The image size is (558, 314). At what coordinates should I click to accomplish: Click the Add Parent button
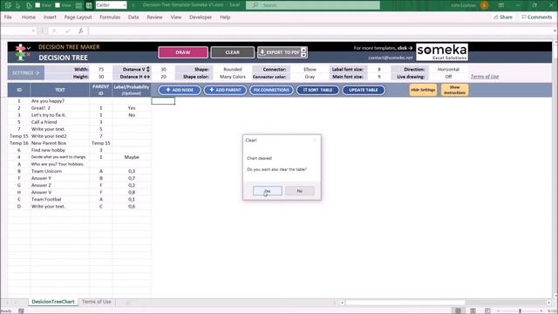point(225,90)
